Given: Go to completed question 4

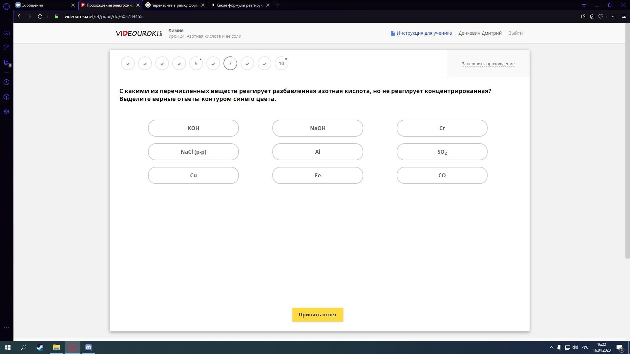Looking at the screenshot, I should click(179, 64).
